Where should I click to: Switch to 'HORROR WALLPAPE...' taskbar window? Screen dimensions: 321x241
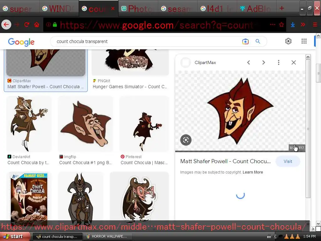(x=107, y=237)
